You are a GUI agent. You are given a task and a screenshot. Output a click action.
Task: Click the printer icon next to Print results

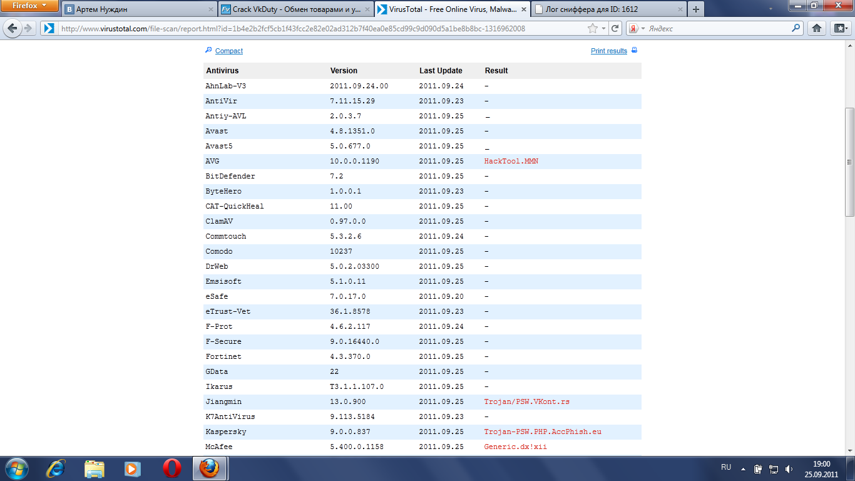[634, 50]
